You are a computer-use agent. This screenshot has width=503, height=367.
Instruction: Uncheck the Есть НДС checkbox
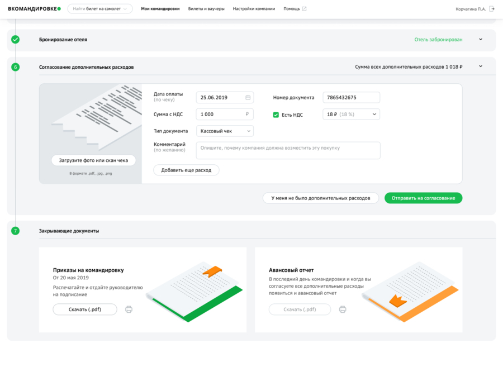tap(276, 115)
